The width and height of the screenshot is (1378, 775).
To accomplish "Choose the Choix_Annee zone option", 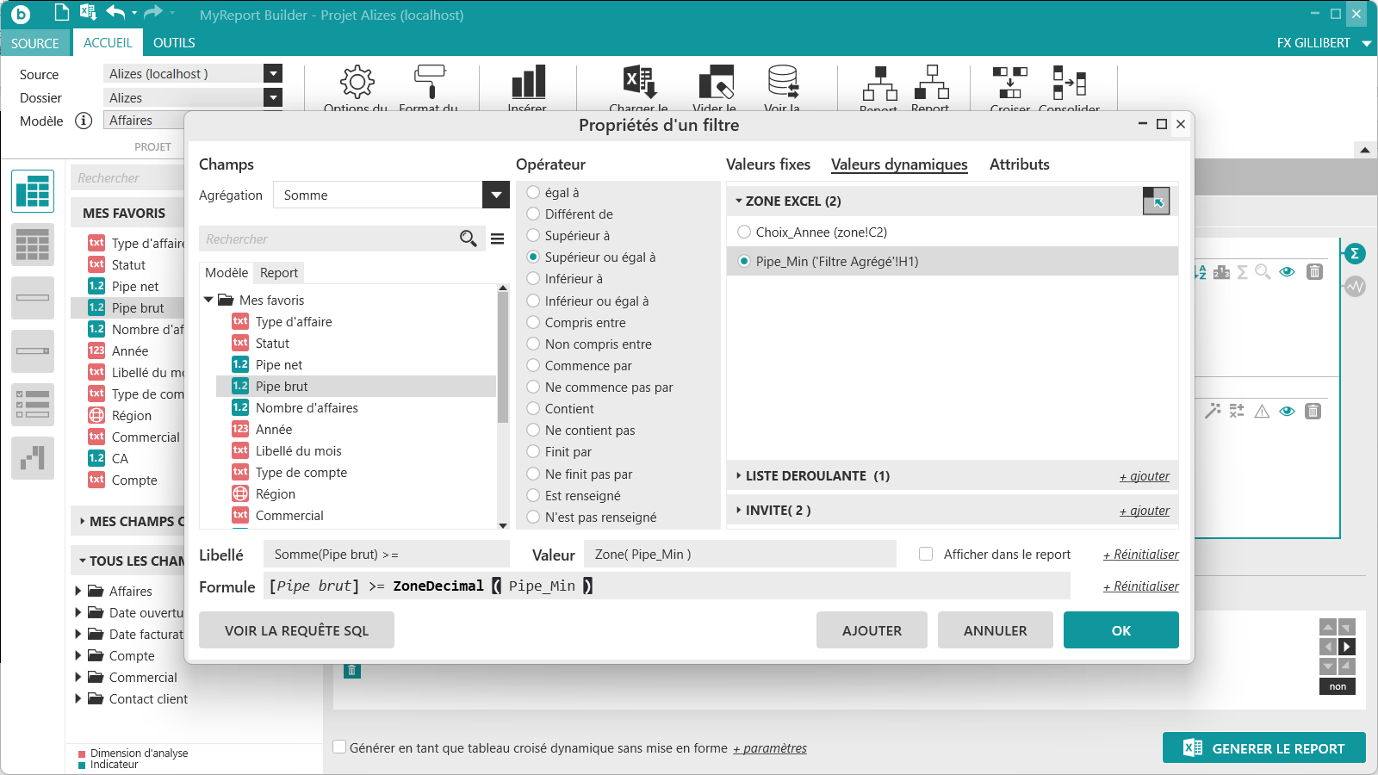I will pos(744,232).
